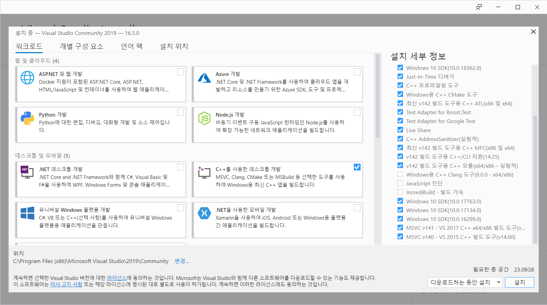Open the third-party notices (타사 고지 사항) link

tap(66, 284)
